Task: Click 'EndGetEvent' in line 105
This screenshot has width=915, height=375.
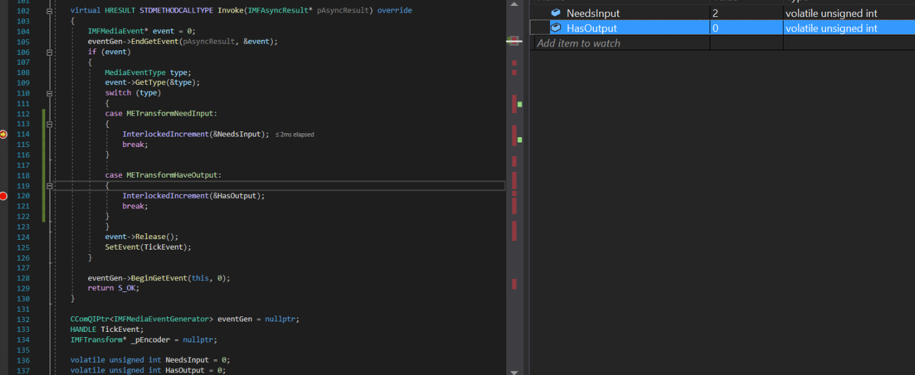Action: pos(154,42)
